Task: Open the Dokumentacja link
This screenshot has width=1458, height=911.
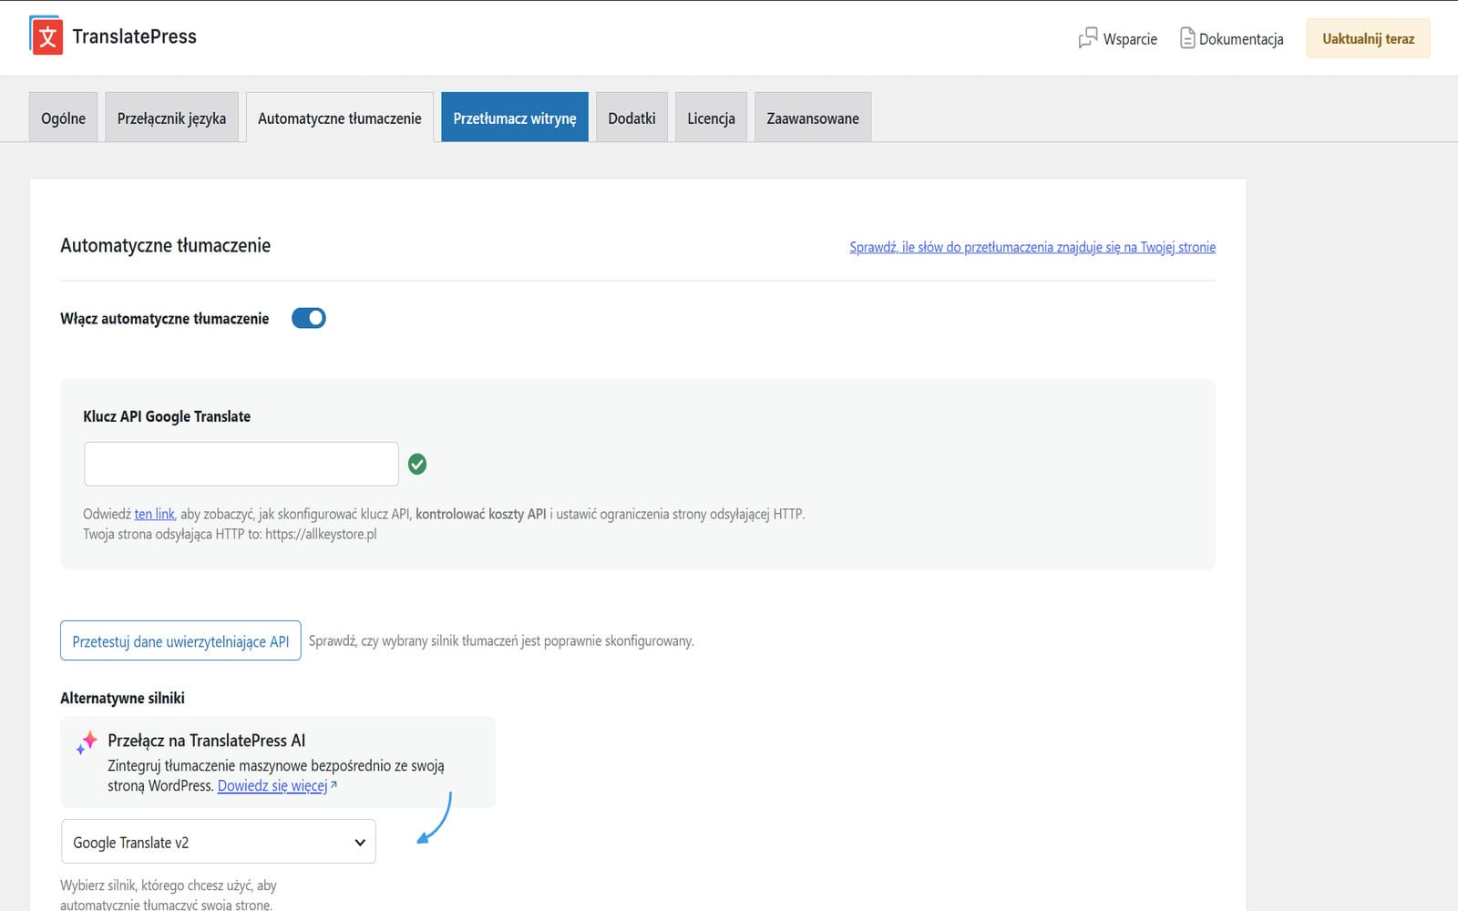Action: pos(1232,38)
